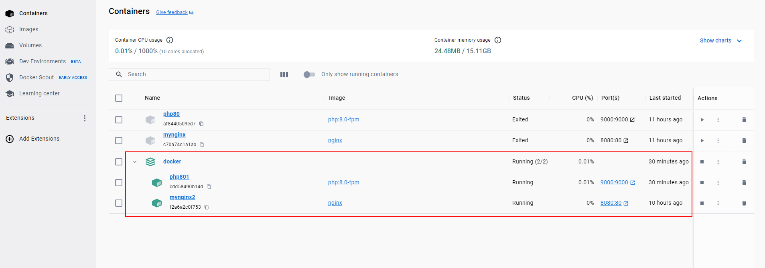Select the mynginx2 container checkbox

click(119, 203)
